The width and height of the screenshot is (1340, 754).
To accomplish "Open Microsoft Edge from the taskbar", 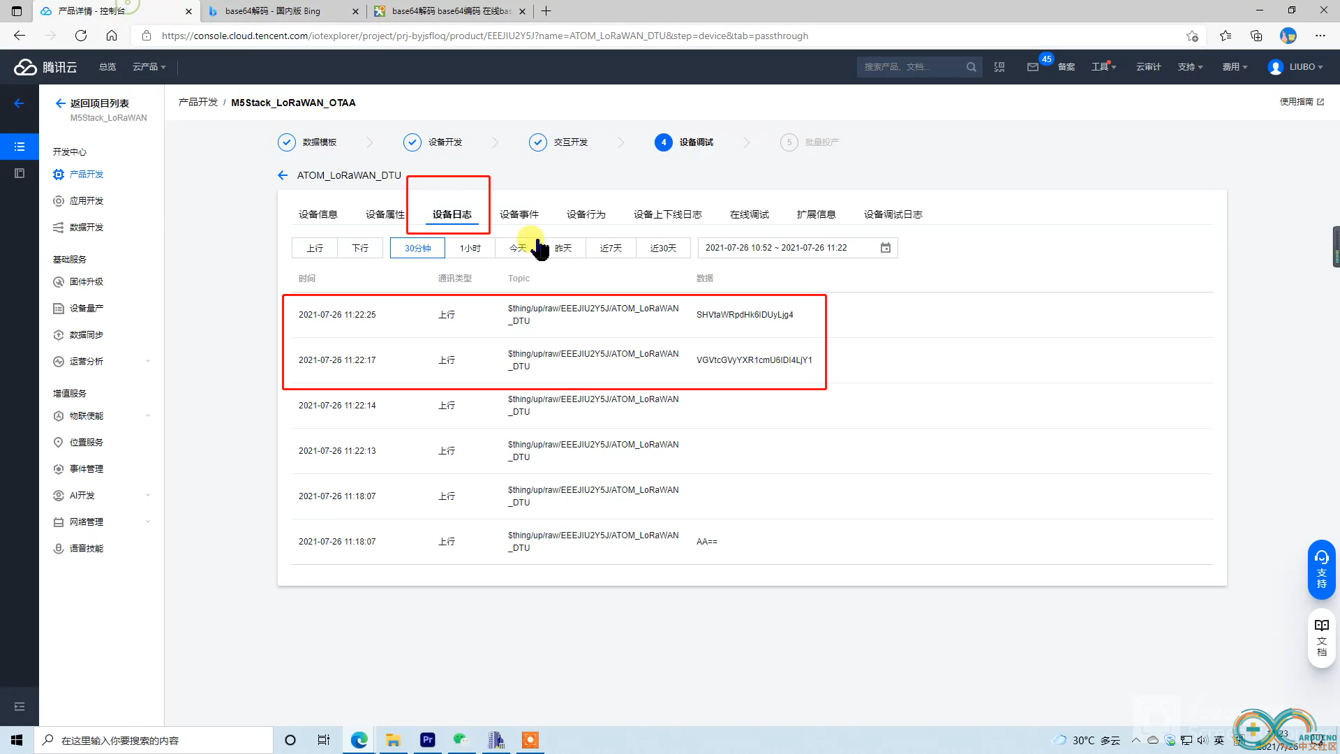I will point(359,740).
